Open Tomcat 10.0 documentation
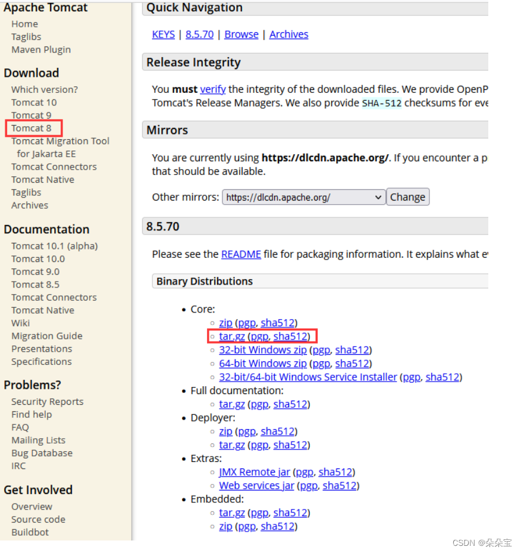 coord(38,259)
